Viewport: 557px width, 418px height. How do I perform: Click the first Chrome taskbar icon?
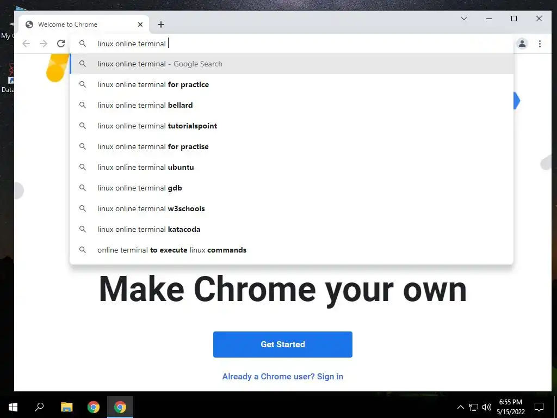click(x=94, y=407)
